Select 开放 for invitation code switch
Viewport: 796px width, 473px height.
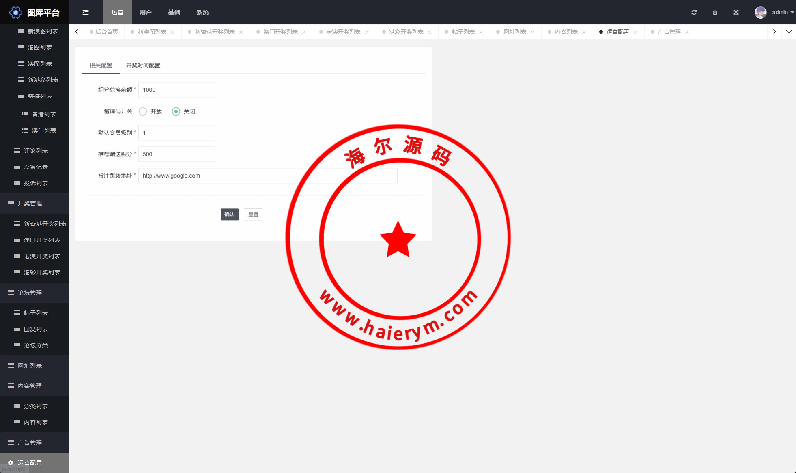pyautogui.click(x=143, y=111)
